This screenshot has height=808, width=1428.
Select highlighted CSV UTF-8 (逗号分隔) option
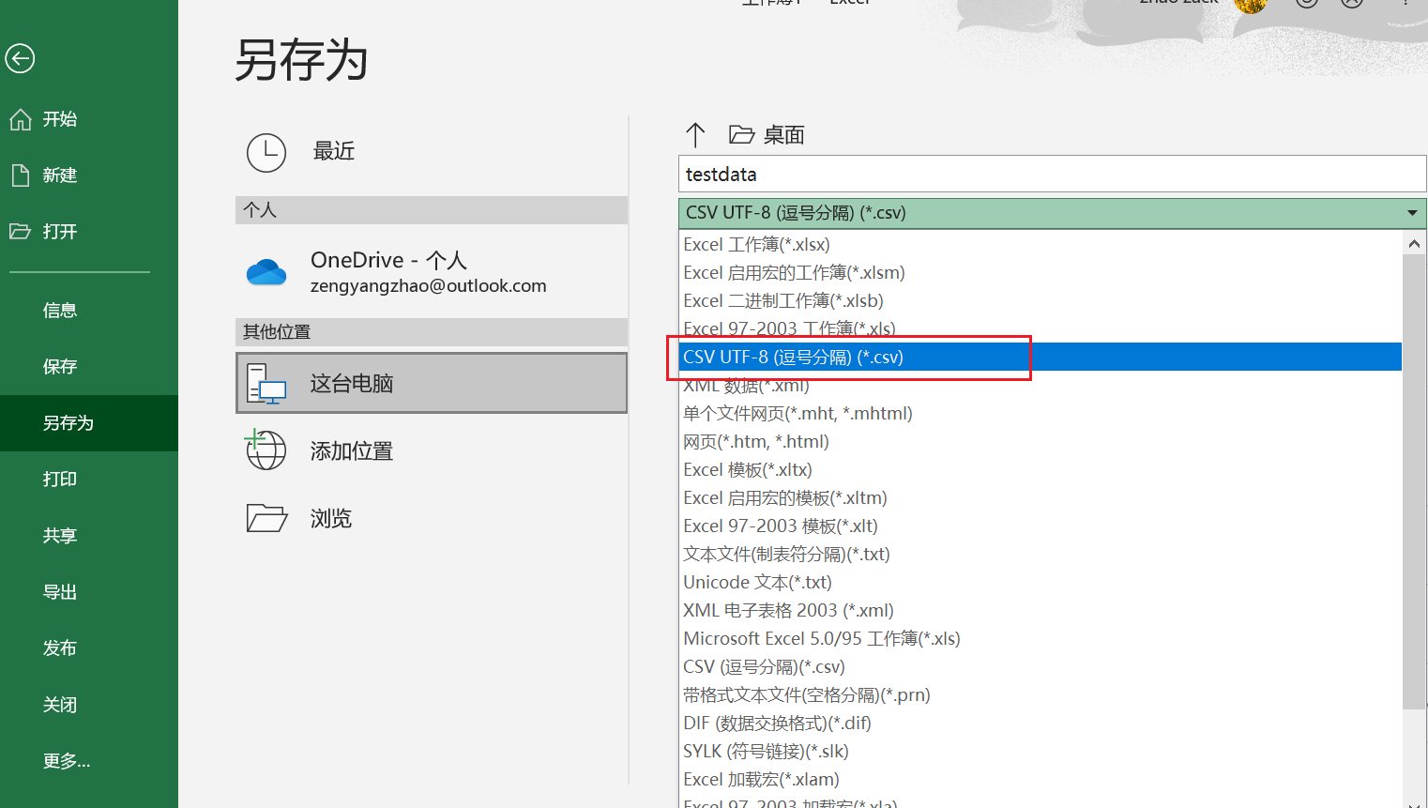[1040, 358]
